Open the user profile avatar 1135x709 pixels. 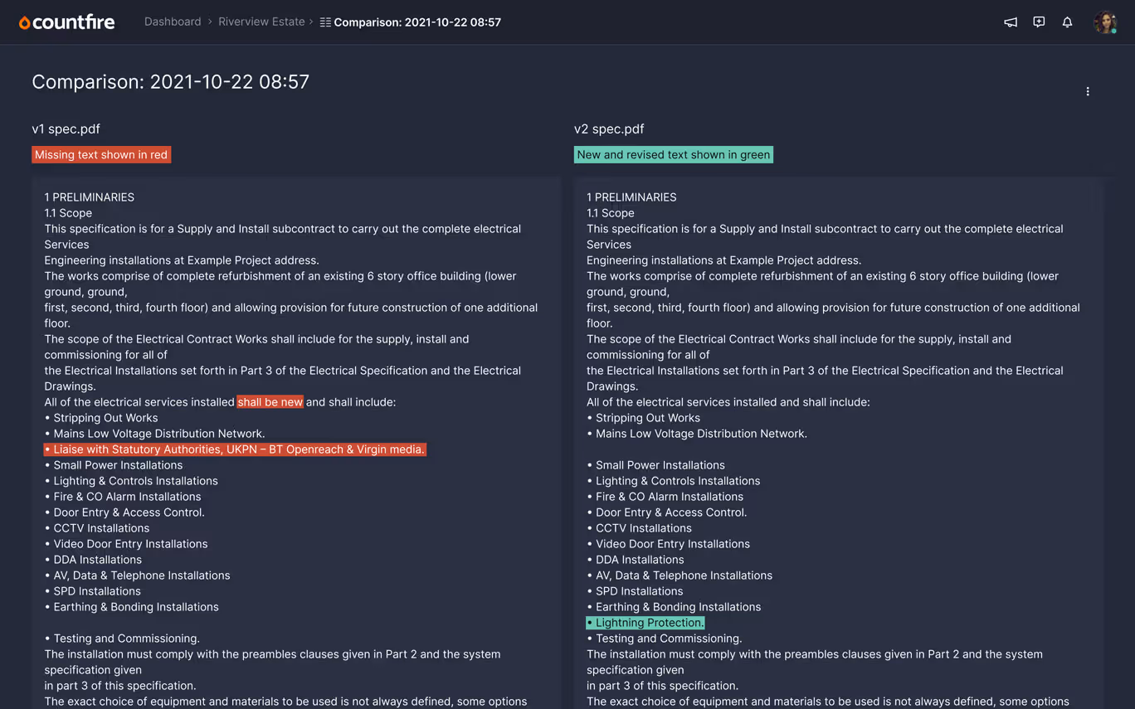coord(1105,22)
